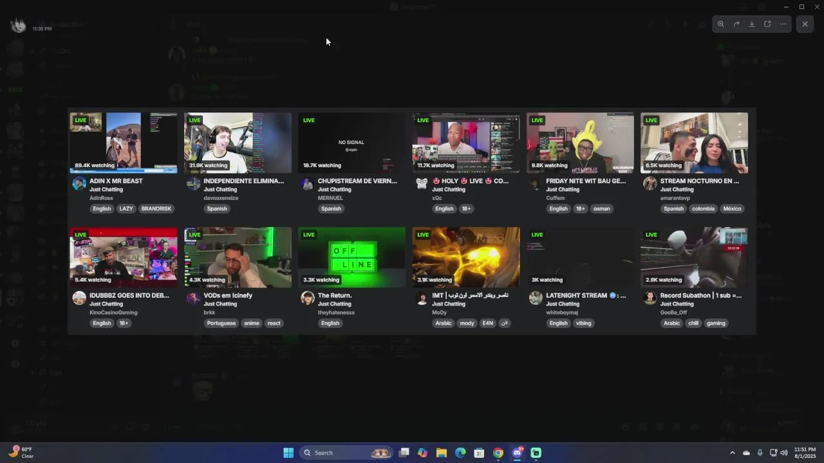This screenshot has width=824, height=463.
Task: Click the forward arrow icon in viewer toolbar
Action: coord(736,24)
